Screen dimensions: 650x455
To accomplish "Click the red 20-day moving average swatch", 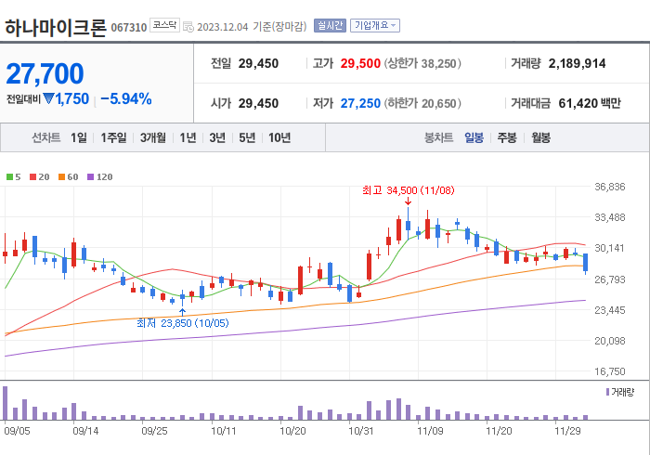I will (x=32, y=177).
